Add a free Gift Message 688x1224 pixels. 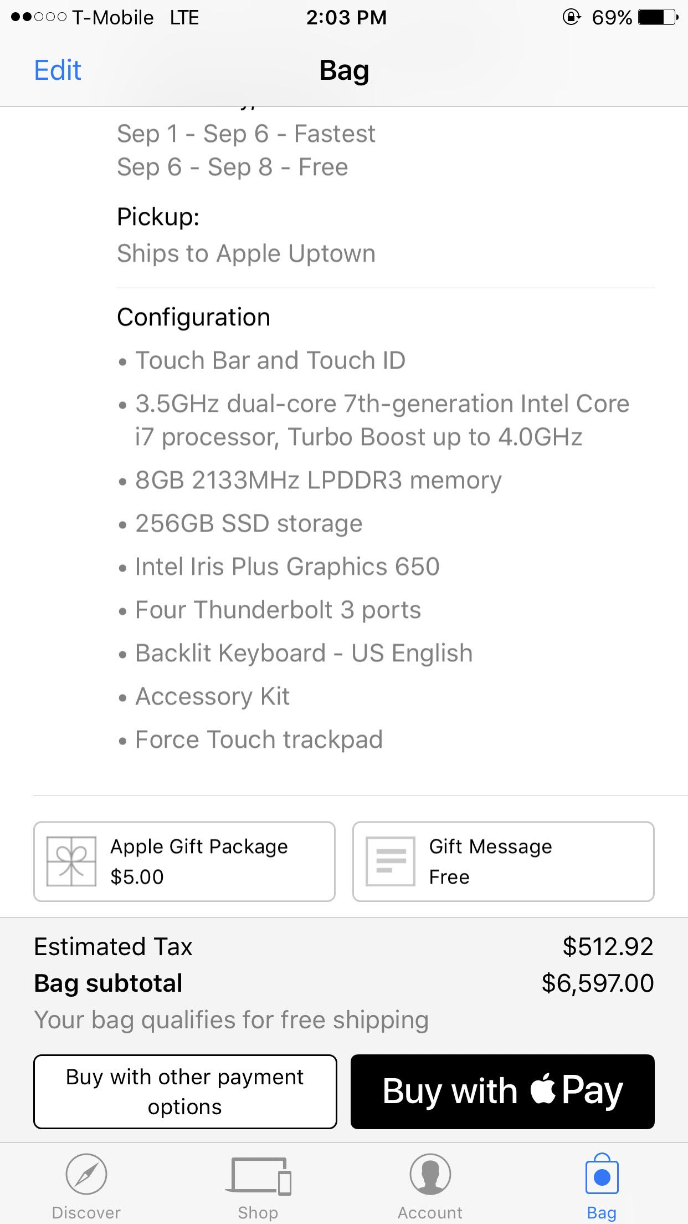pyautogui.click(x=504, y=861)
